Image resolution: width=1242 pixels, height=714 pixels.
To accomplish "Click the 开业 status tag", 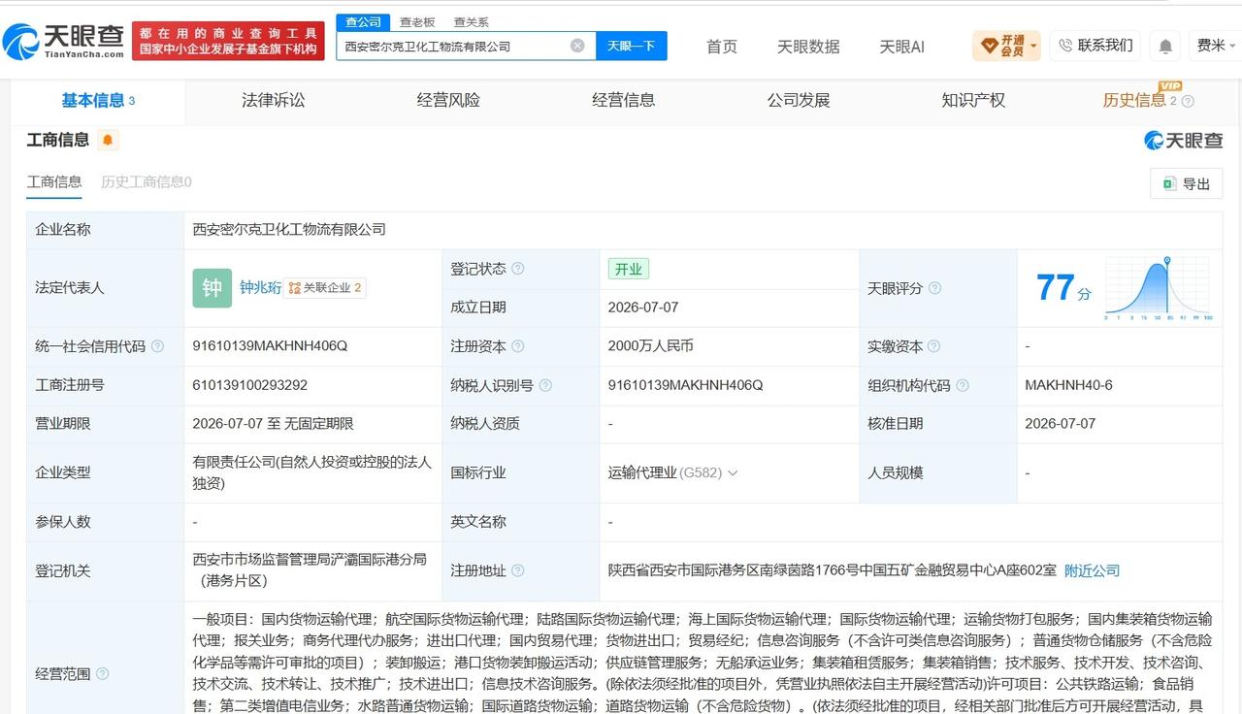I will pos(628,269).
